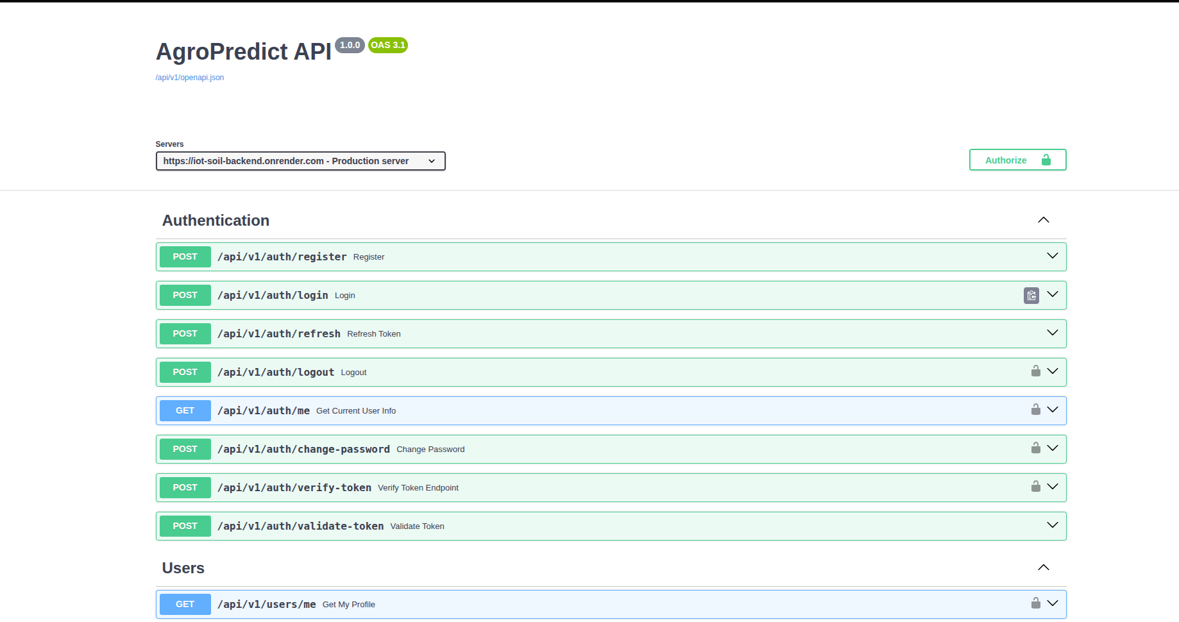Click the lock icon on logout endpoint

click(x=1035, y=371)
